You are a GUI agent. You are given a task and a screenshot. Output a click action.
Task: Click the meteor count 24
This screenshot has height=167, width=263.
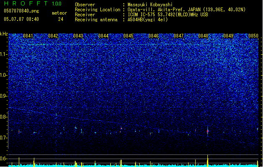pyautogui.click(x=61, y=19)
